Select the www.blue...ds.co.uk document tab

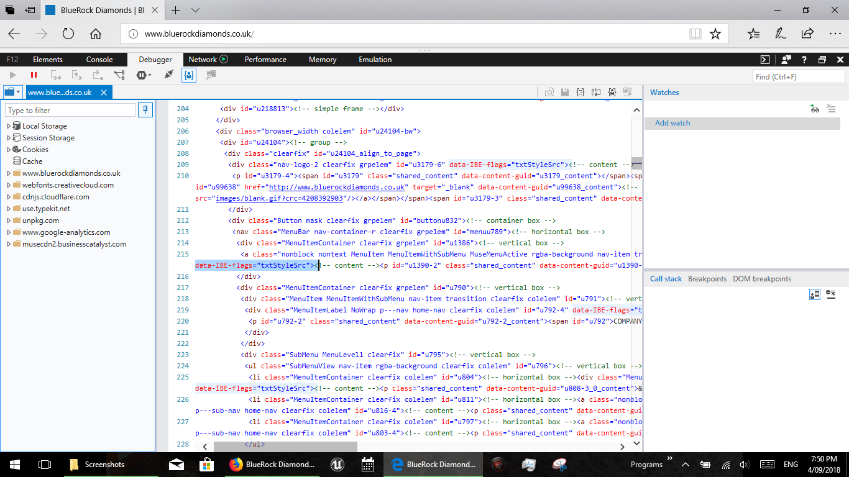[x=60, y=93]
